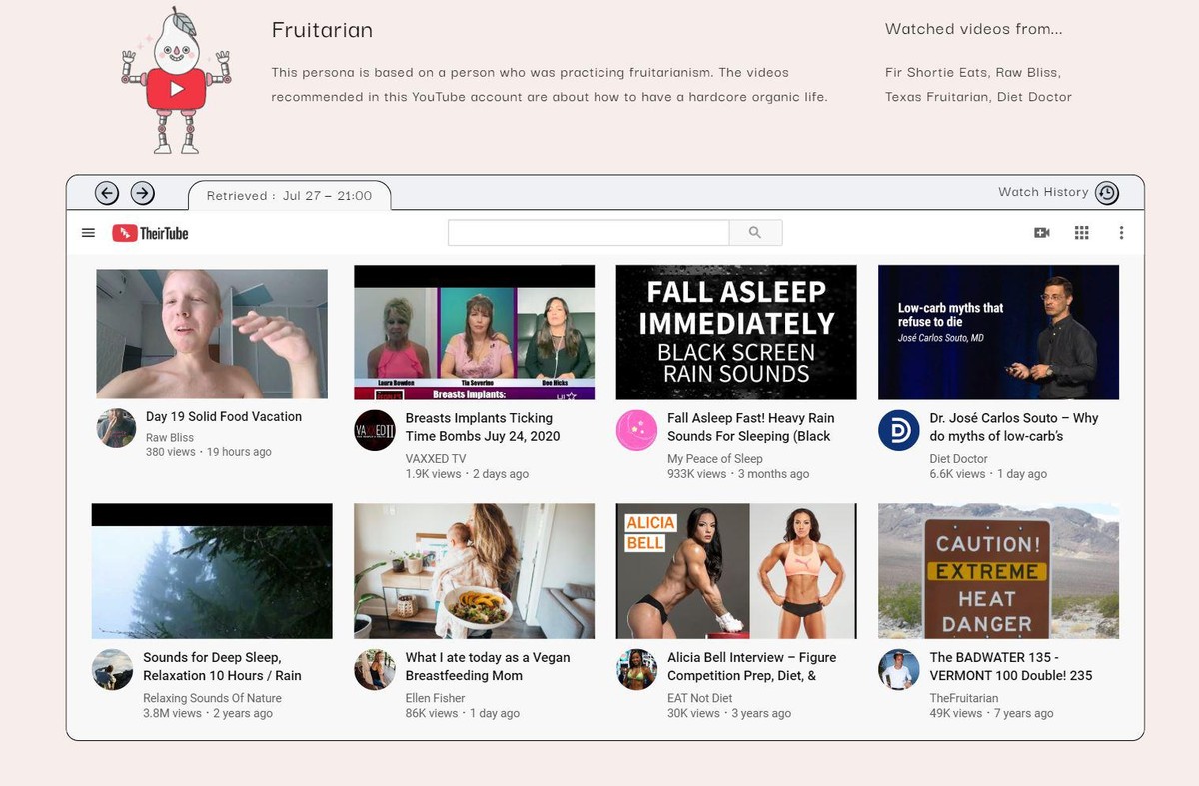Open the Watch History clock icon
Image resolution: width=1199 pixels, height=786 pixels.
tap(1106, 193)
